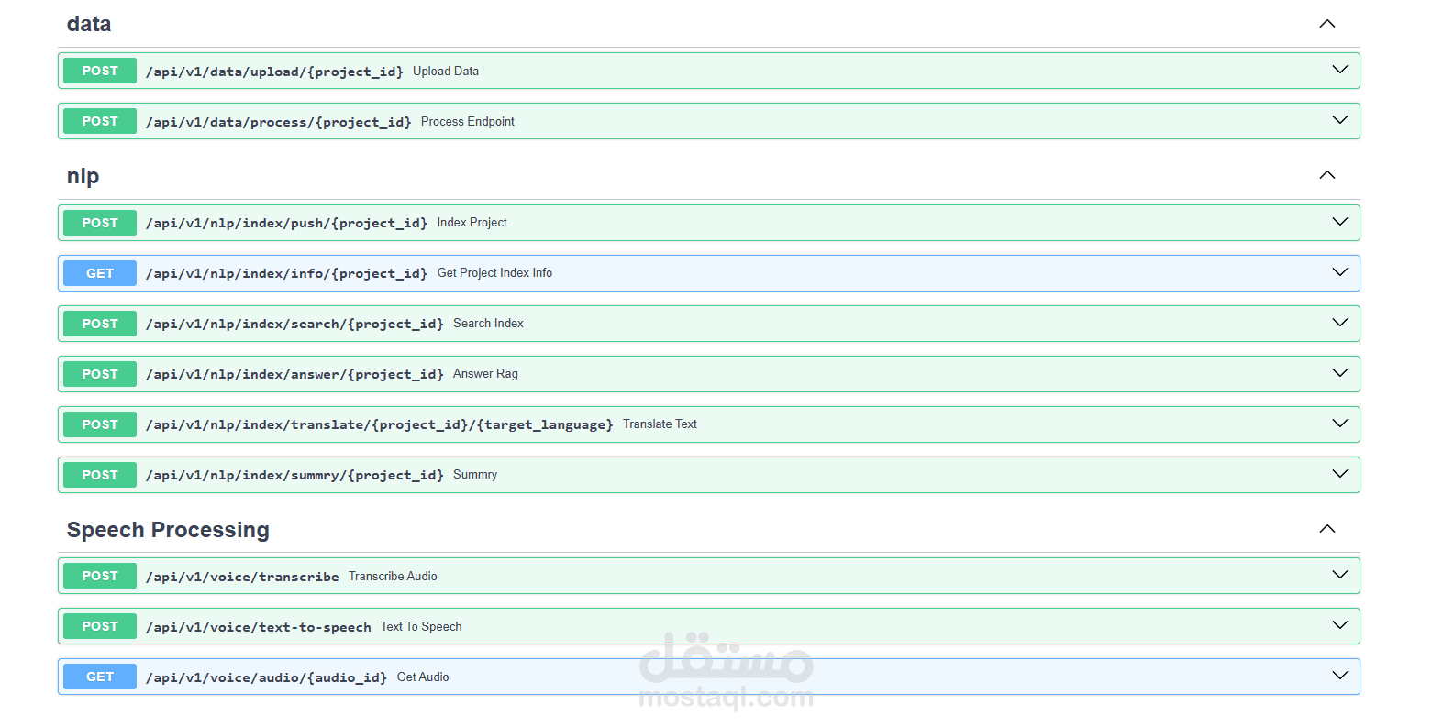
Task: Expand the Summry row arrow
Action: [1339, 474]
